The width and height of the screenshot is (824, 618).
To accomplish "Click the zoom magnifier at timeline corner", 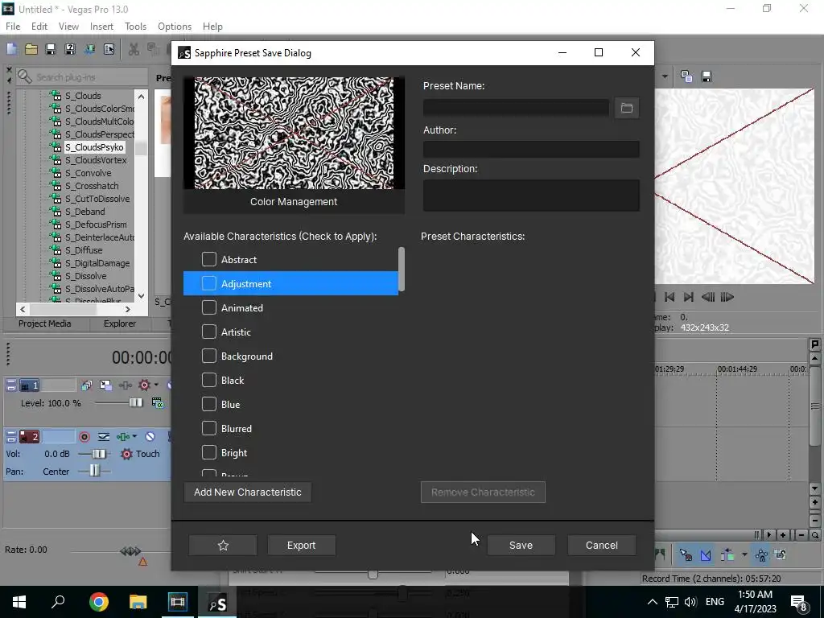I will coord(814,535).
